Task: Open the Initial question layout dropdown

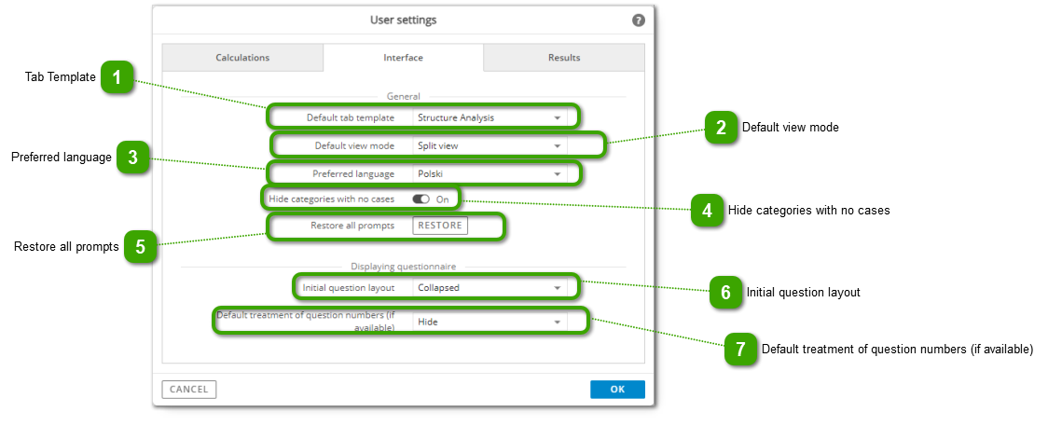Action: click(490, 288)
